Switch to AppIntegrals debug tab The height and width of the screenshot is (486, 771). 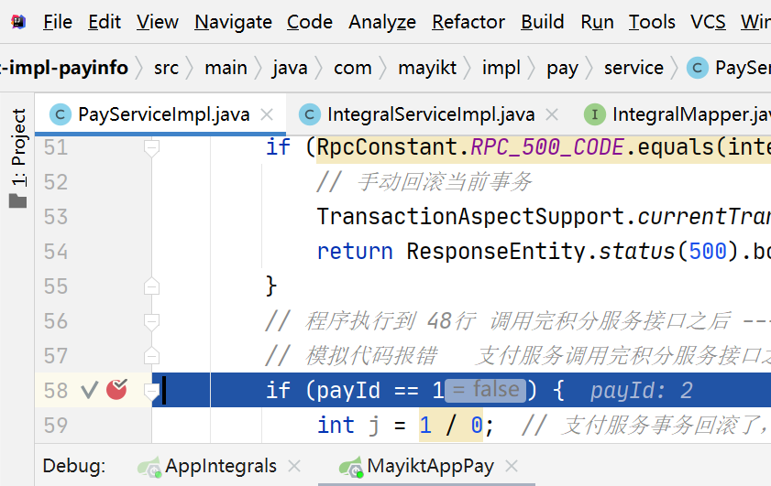[x=221, y=466]
